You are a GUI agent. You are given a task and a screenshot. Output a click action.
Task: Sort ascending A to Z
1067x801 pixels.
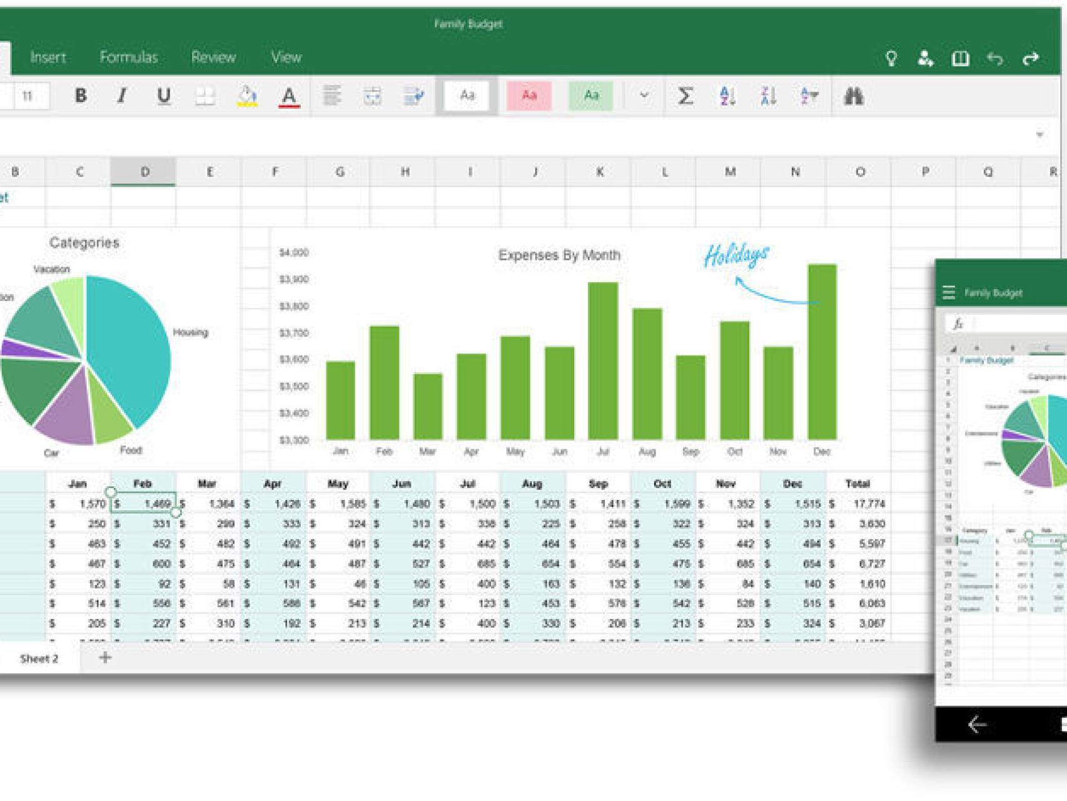click(727, 96)
